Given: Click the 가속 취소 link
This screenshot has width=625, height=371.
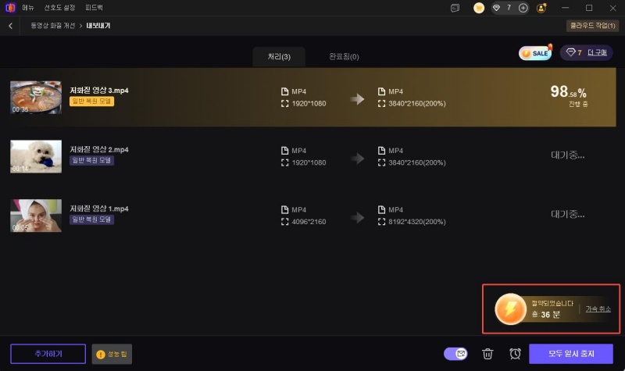Looking at the screenshot, I should 597,309.
